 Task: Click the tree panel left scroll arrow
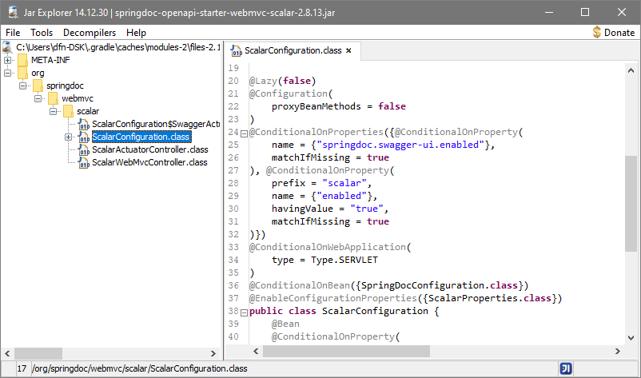point(7,353)
